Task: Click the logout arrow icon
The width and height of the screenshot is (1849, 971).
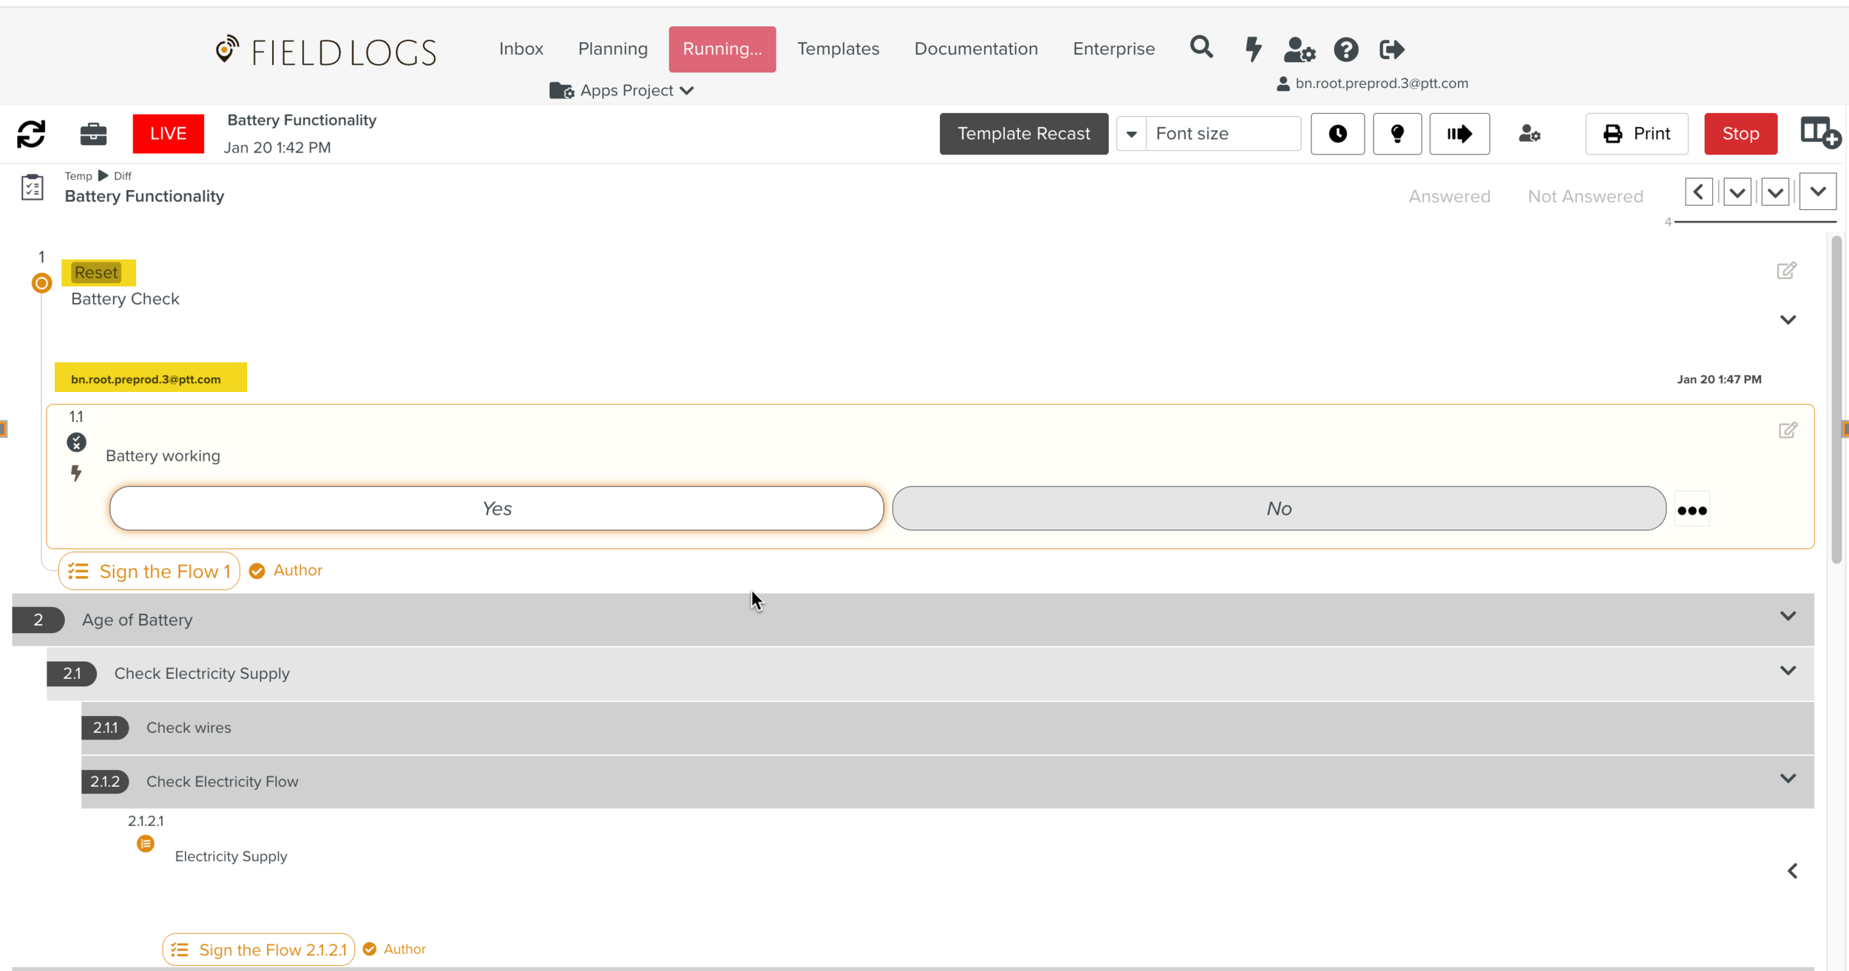Action: (1391, 50)
